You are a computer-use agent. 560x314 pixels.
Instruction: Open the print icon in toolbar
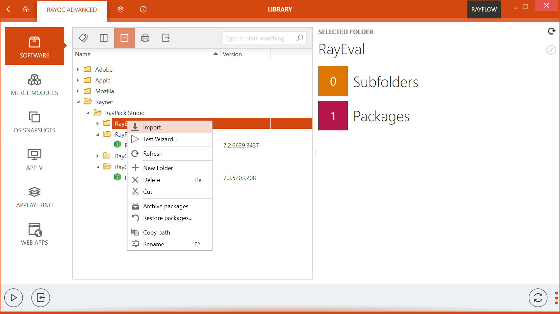pos(145,38)
